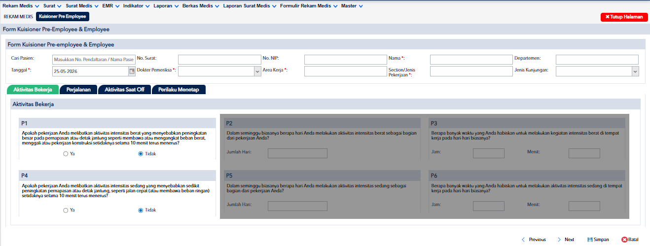Switch to the Aktivitas Bekerja tab
This screenshot has width=650, height=246.
pyautogui.click(x=33, y=90)
